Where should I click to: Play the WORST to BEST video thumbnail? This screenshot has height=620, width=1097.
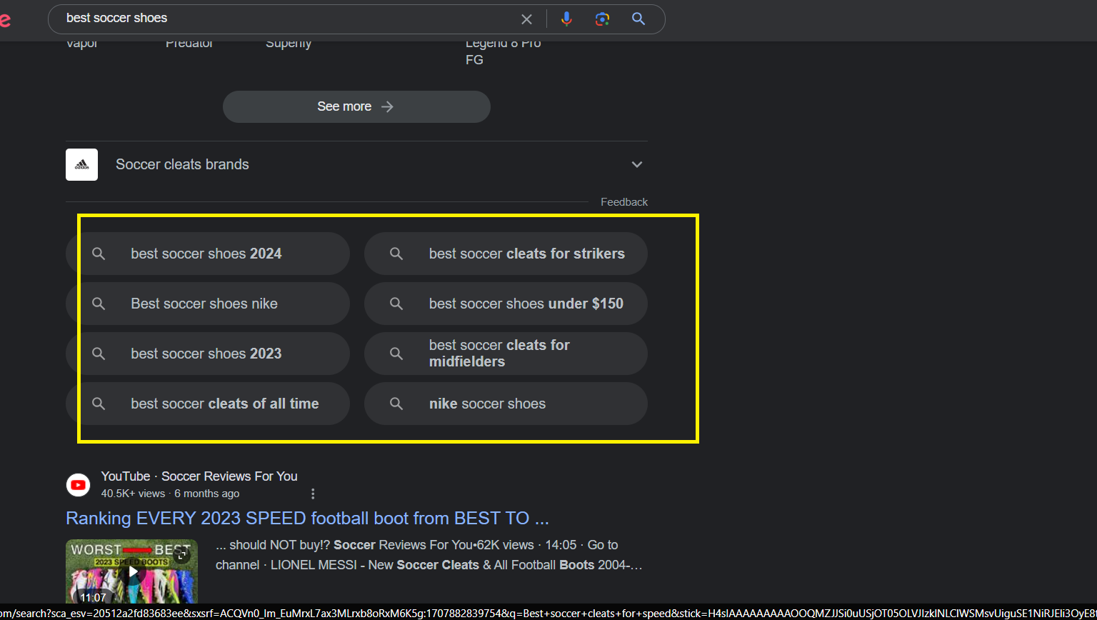(x=132, y=571)
